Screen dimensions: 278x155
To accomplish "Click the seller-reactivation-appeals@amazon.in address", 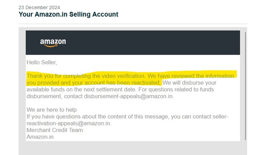I will [x=69, y=123].
